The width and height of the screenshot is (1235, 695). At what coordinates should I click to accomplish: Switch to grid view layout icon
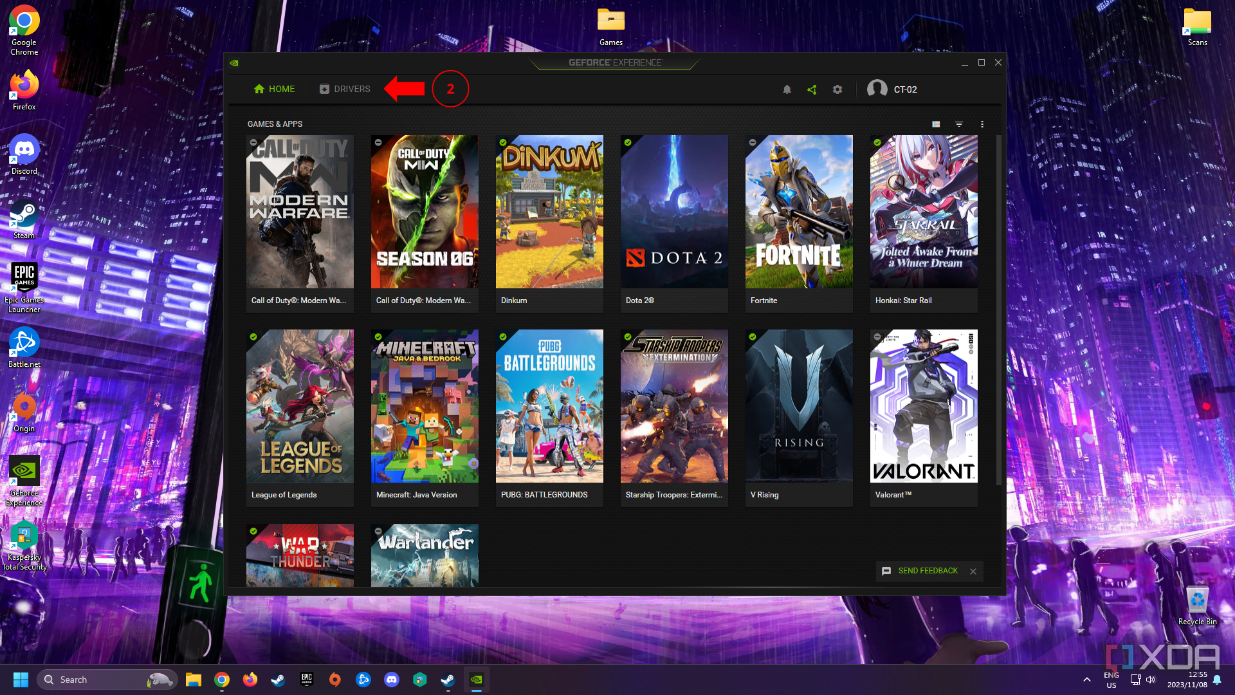click(936, 123)
